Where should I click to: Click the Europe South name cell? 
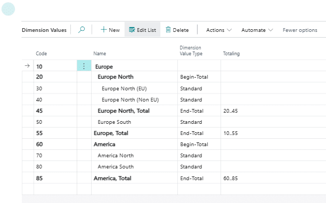pos(134,122)
